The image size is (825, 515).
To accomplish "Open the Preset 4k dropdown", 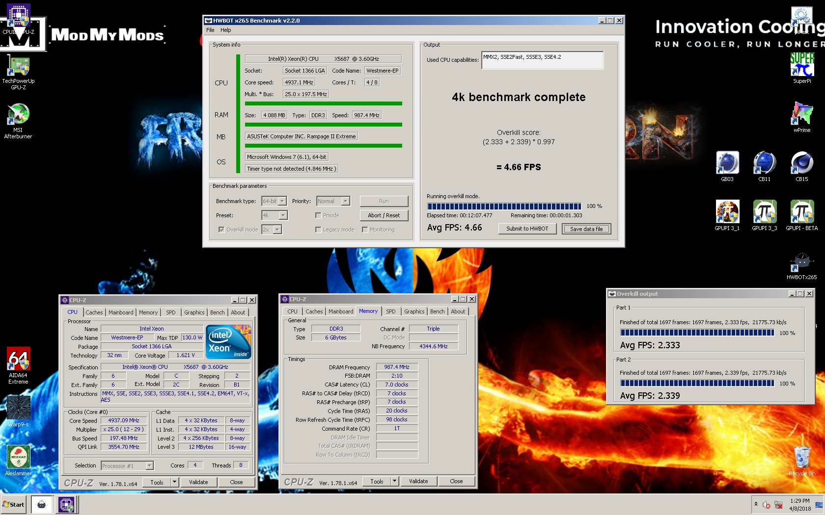I will click(x=283, y=215).
